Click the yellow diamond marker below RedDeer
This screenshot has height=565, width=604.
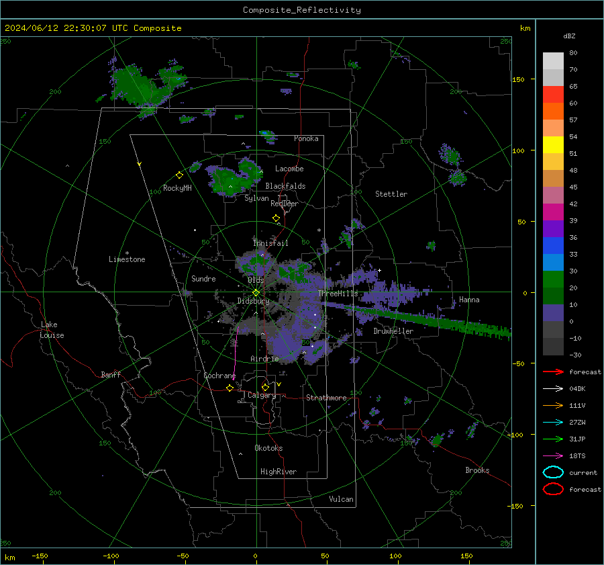(276, 218)
